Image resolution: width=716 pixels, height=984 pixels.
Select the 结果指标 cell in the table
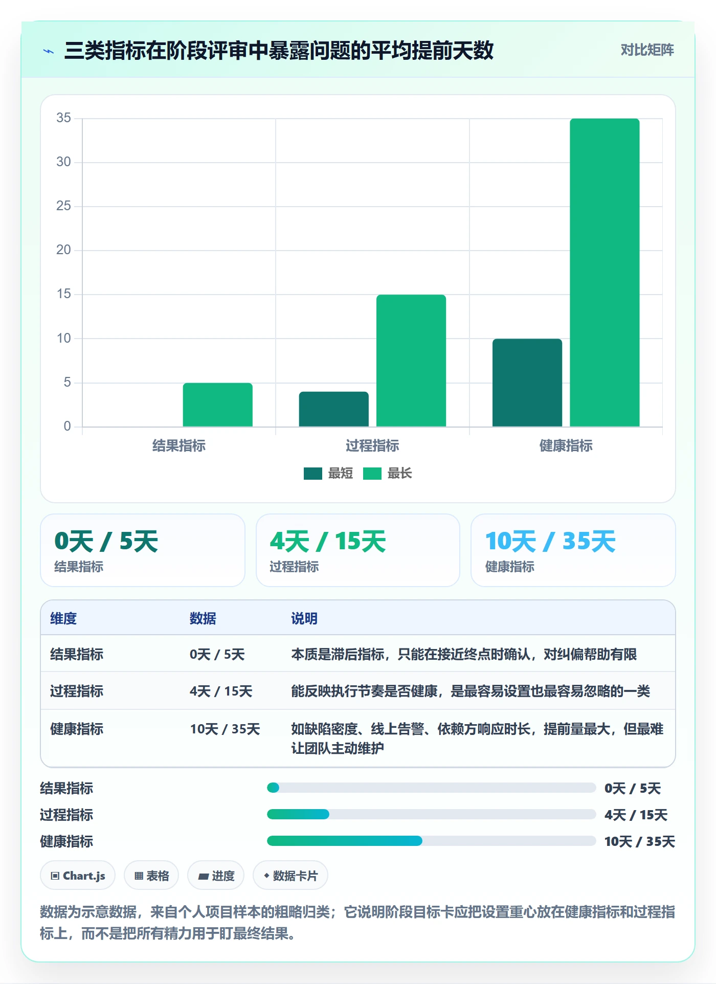click(77, 654)
